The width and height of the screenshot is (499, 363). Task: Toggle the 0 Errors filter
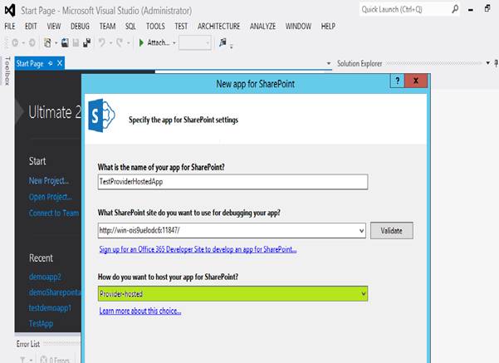tap(55, 360)
